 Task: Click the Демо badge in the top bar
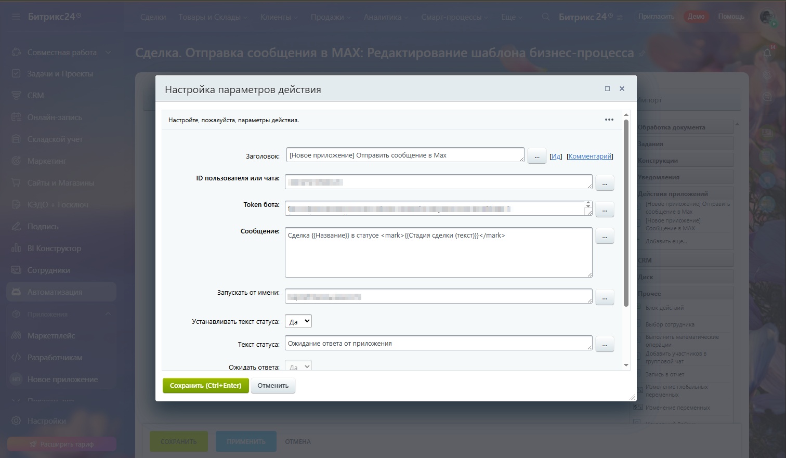coord(696,17)
